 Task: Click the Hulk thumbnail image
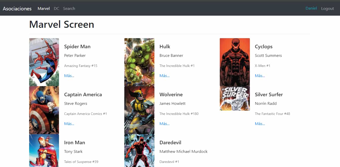pyautogui.click(x=139, y=62)
